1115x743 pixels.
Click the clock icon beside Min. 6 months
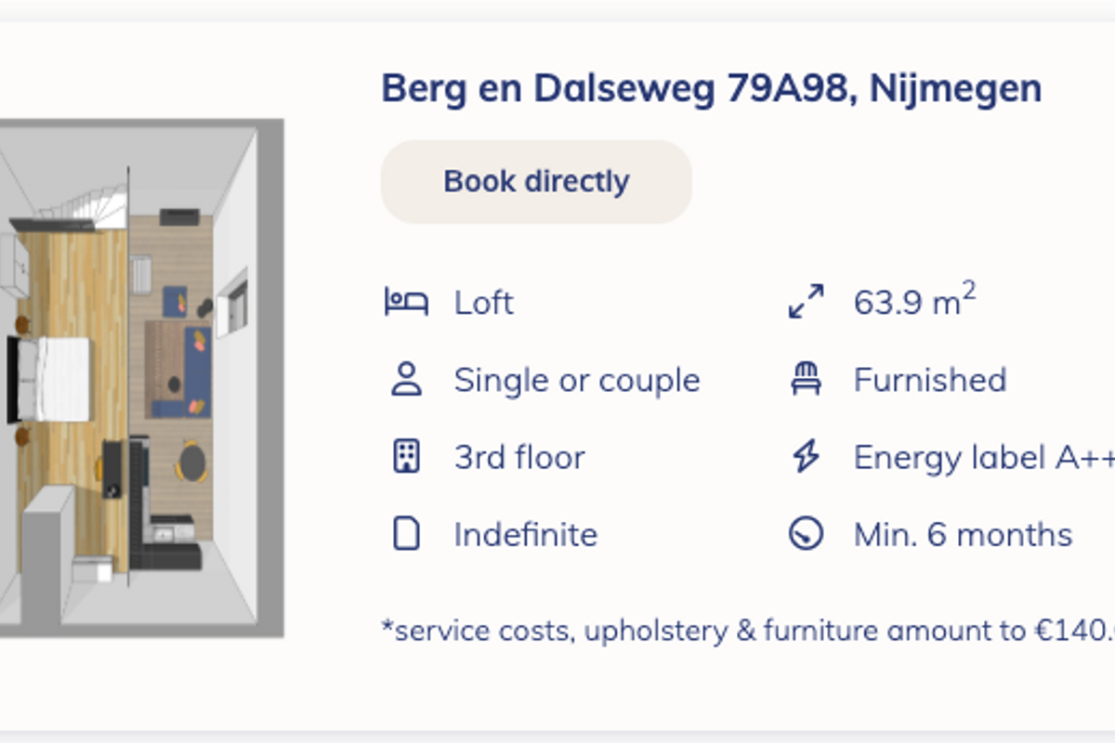pyautogui.click(x=806, y=534)
